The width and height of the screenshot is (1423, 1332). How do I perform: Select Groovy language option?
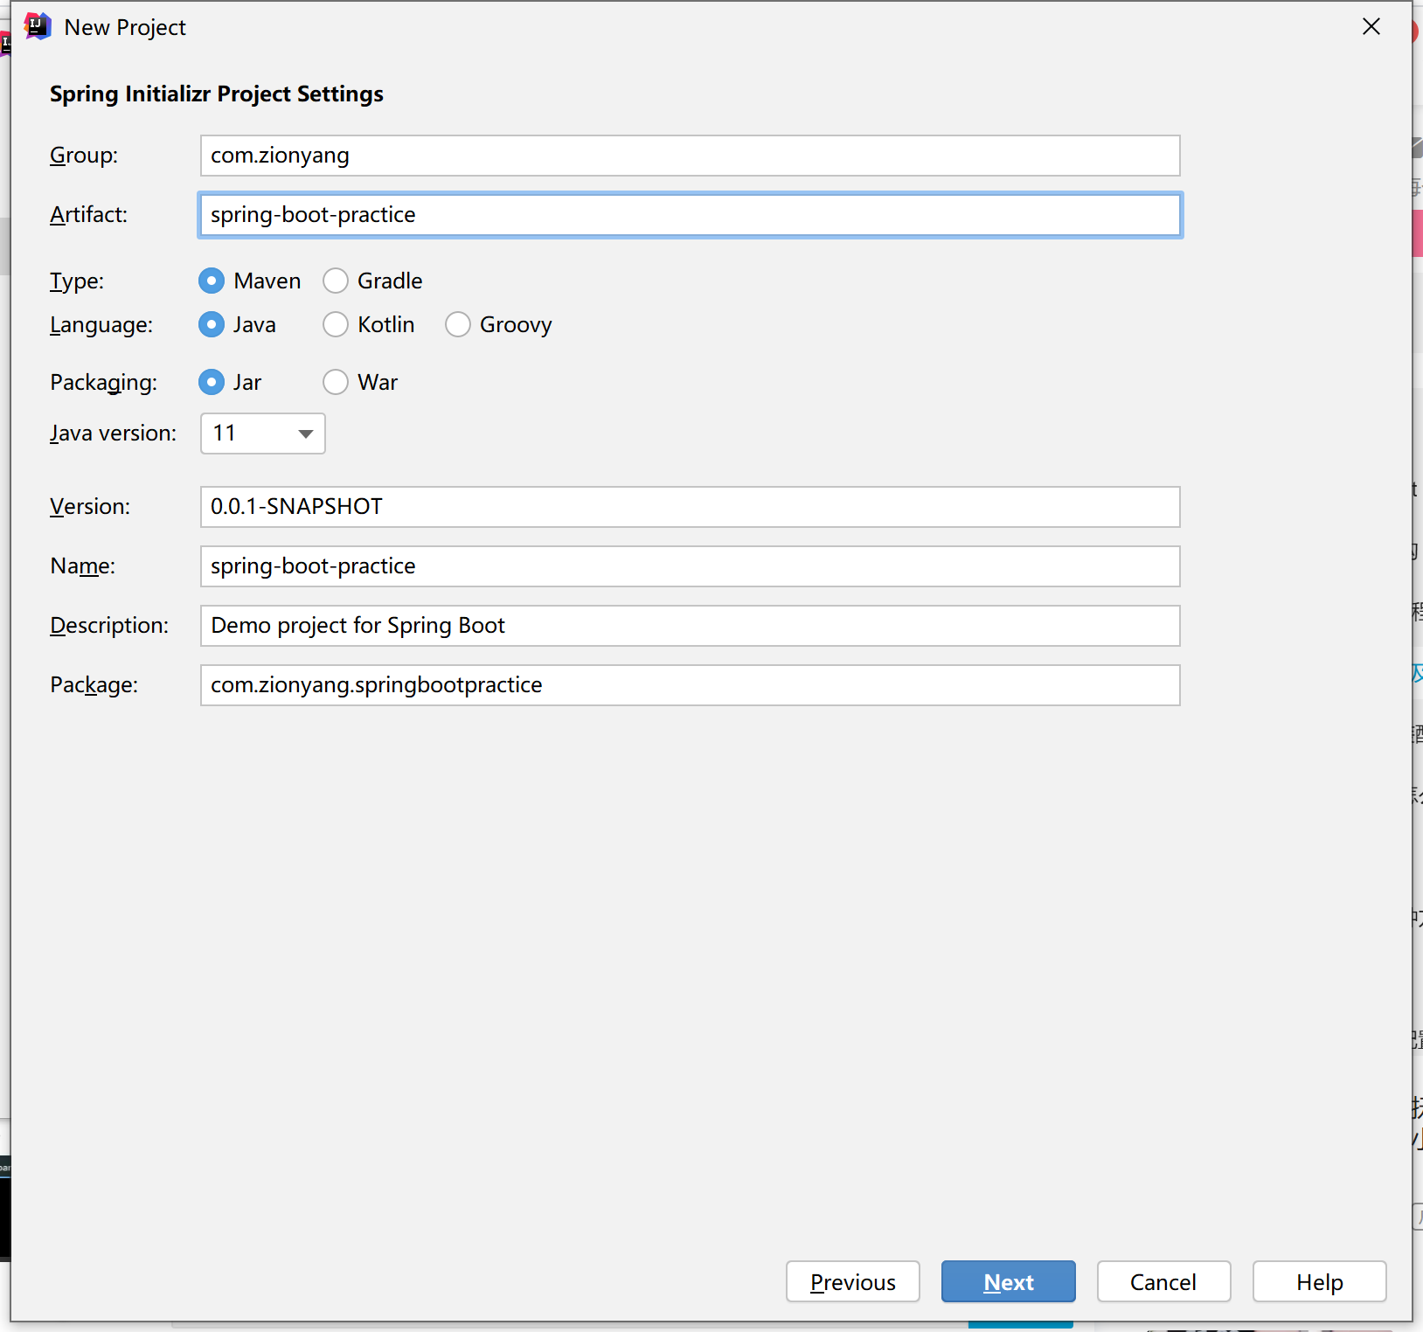(458, 324)
